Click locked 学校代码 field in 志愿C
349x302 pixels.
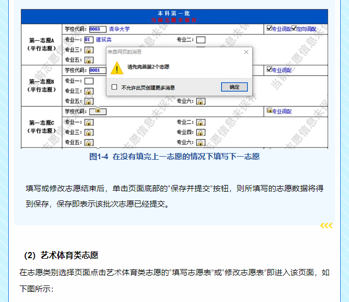pyautogui.click(x=98, y=110)
